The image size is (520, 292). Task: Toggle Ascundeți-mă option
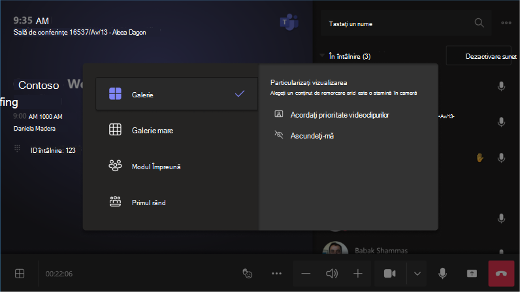304,136
